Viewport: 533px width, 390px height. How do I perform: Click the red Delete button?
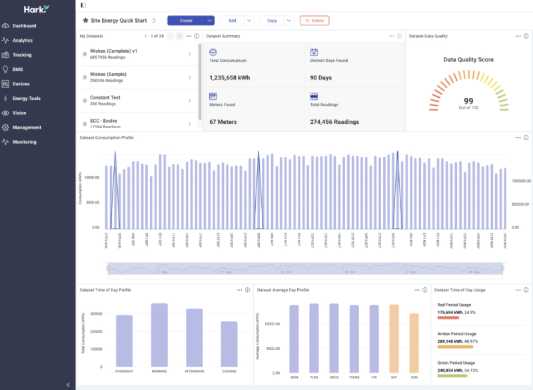click(314, 21)
